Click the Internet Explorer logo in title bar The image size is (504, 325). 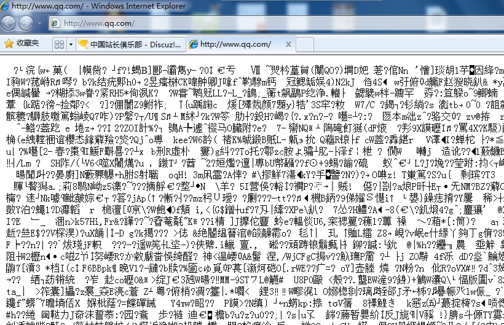[x=4, y=6]
